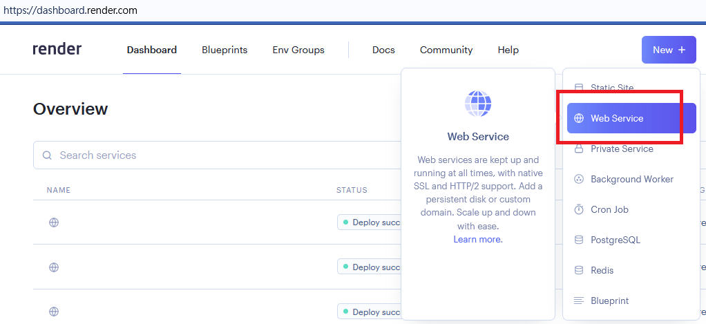This screenshot has height=324, width=706.
Task: Click the browser address bar URL
Action: pyautogui.click(x=70, y=10)
